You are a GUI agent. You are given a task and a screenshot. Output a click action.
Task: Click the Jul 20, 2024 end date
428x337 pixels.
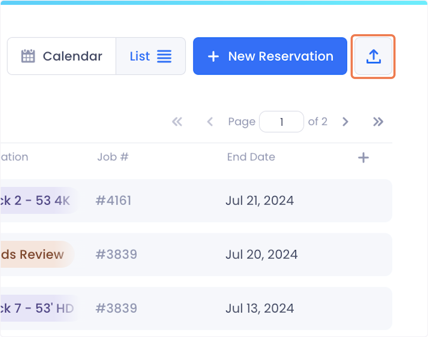pos(261,254)
